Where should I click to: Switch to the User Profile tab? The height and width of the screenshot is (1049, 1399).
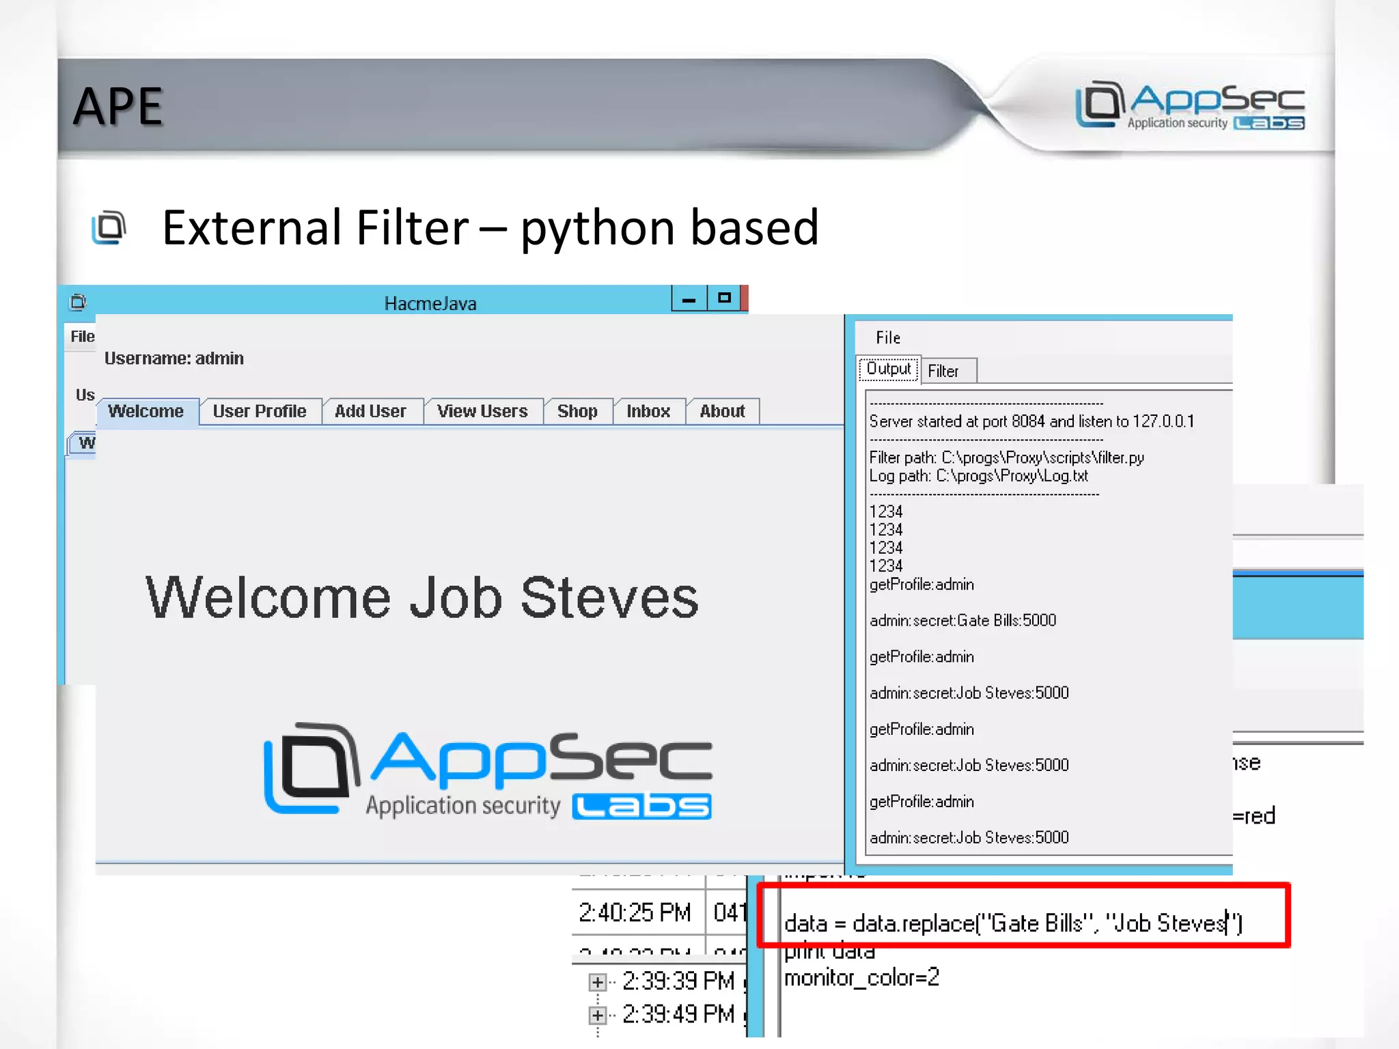tap(260, 411)
